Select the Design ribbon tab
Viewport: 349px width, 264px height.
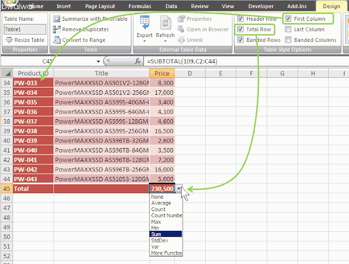tap(332, 7)
